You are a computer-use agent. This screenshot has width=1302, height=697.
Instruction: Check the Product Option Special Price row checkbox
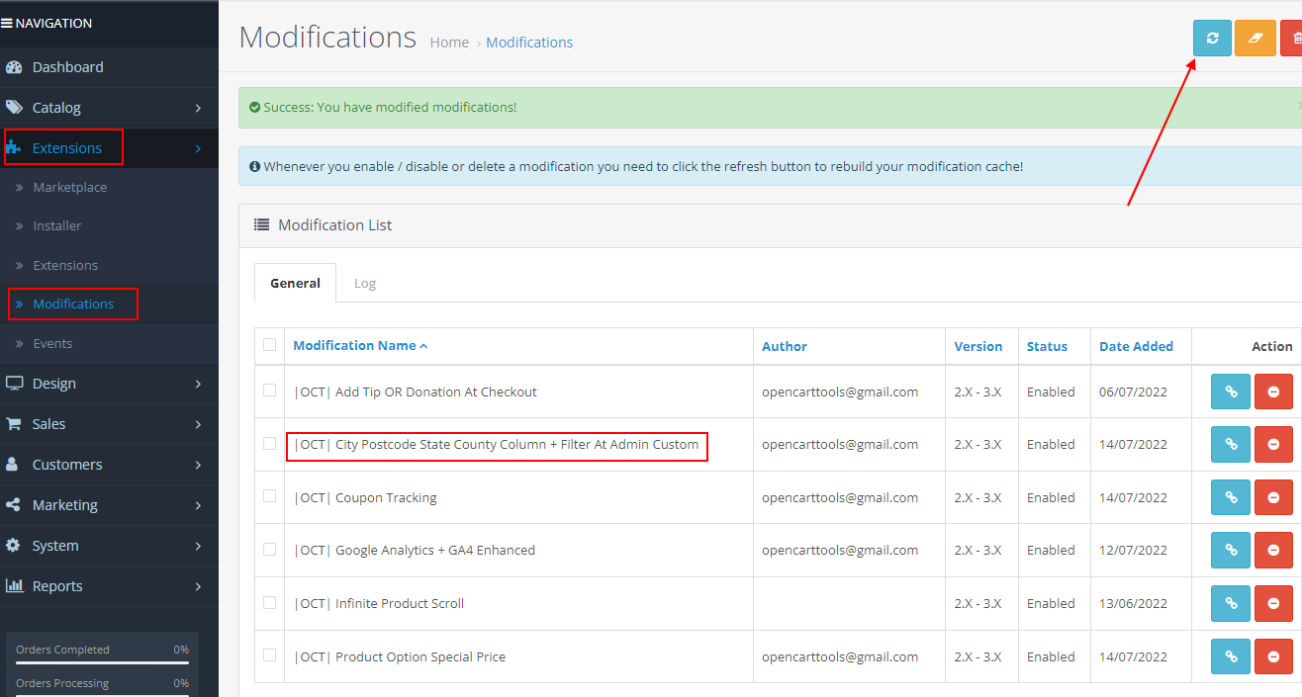[269, 654]
